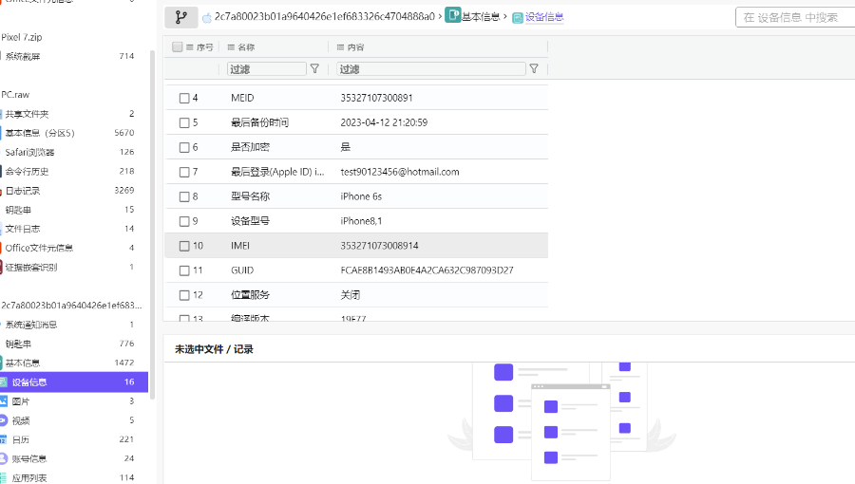
Task: Click the 名称 filter input field
Action: (267, 68)
